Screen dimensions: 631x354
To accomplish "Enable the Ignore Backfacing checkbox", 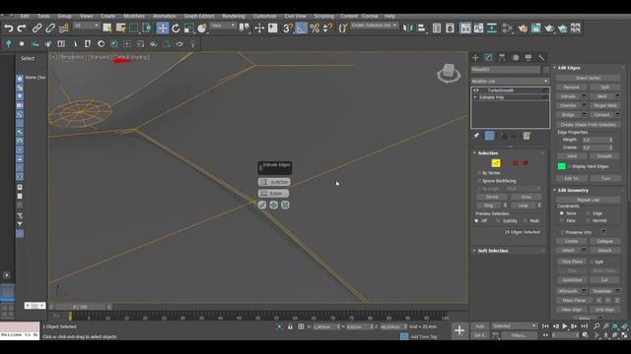I will 479,181.
